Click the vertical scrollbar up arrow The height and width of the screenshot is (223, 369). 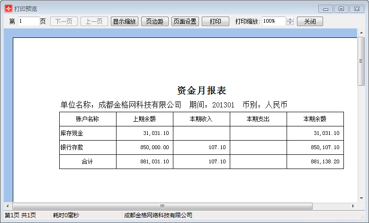[x=361, y=33]
